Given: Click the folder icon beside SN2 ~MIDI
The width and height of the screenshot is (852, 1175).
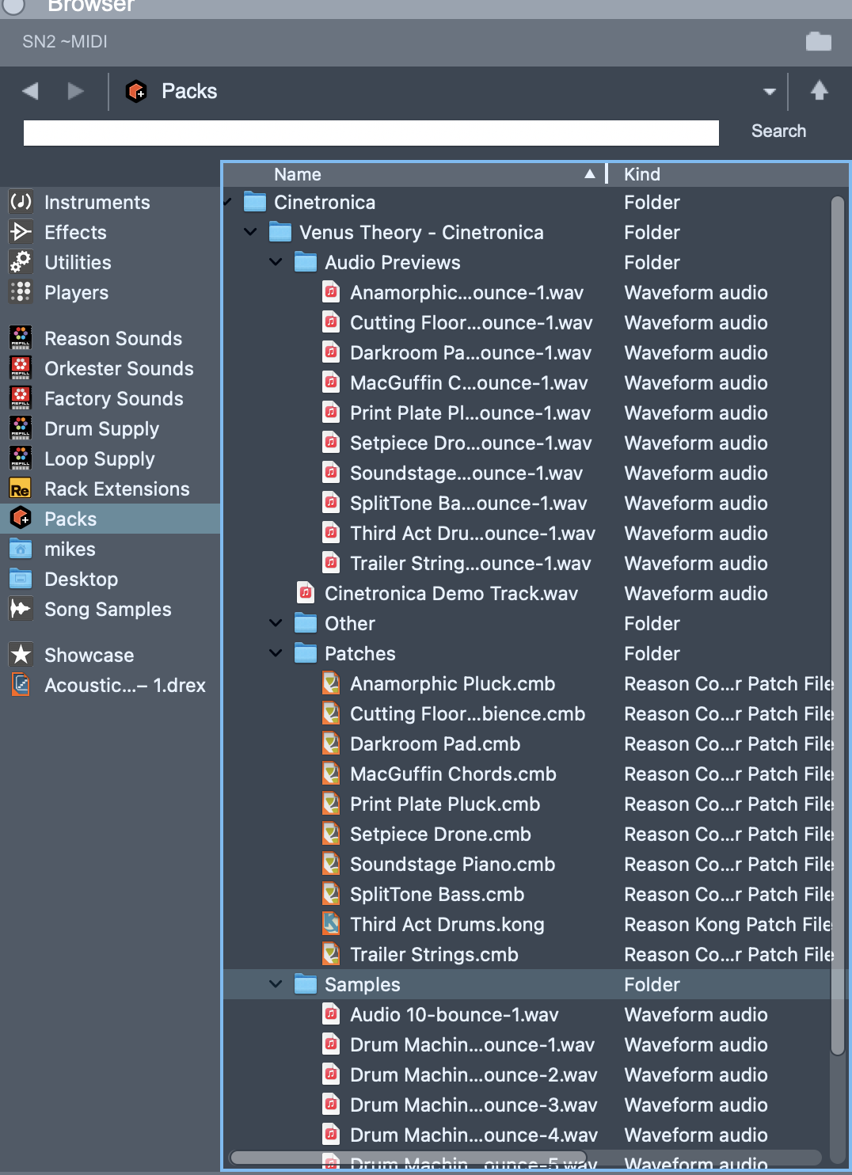Looking at the screenshot, I should [x=819, y=41].
